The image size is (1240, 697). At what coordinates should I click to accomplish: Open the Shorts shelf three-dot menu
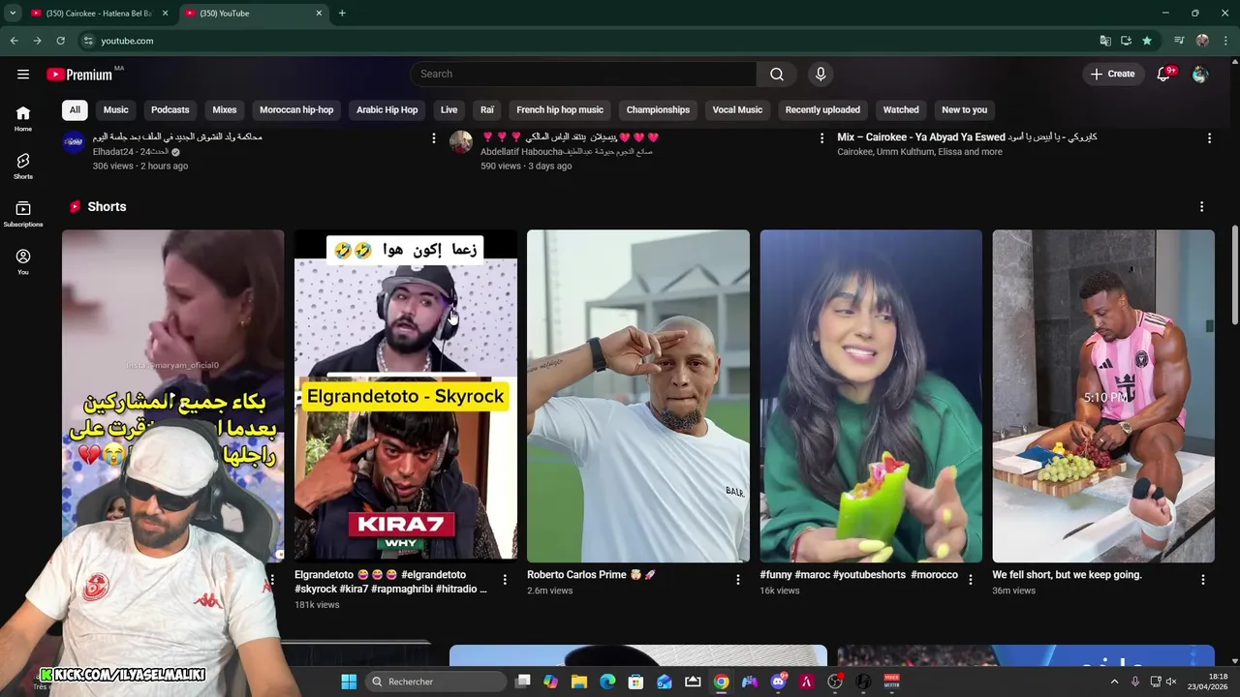[x=1201, y=207]
